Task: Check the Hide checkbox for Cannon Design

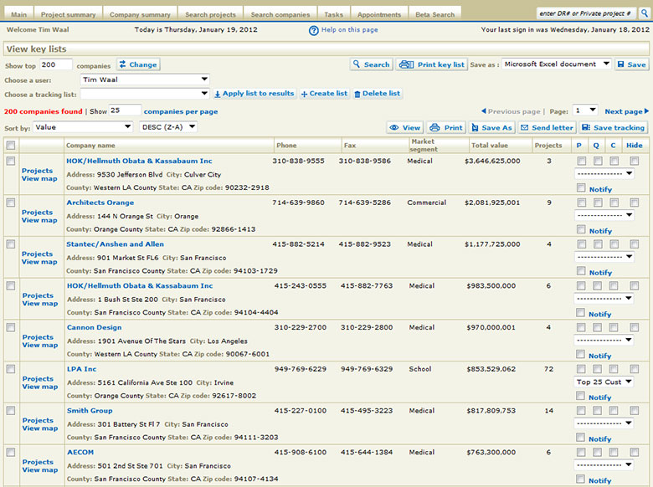Action: point(635,327)
